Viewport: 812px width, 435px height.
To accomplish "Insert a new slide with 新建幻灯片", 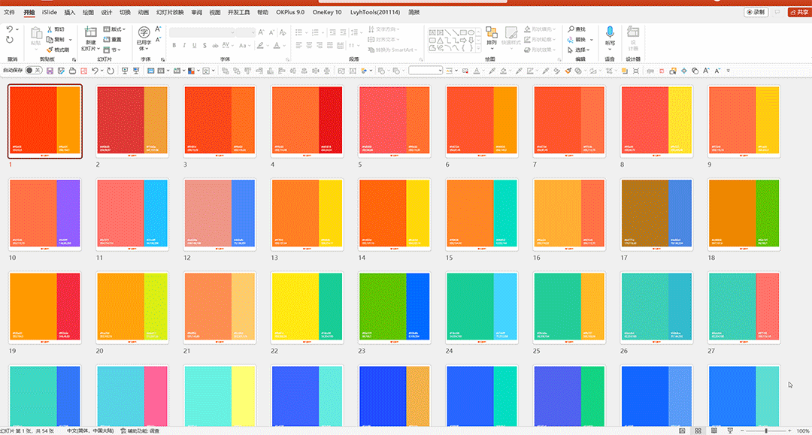I will (x=90, y=39).
